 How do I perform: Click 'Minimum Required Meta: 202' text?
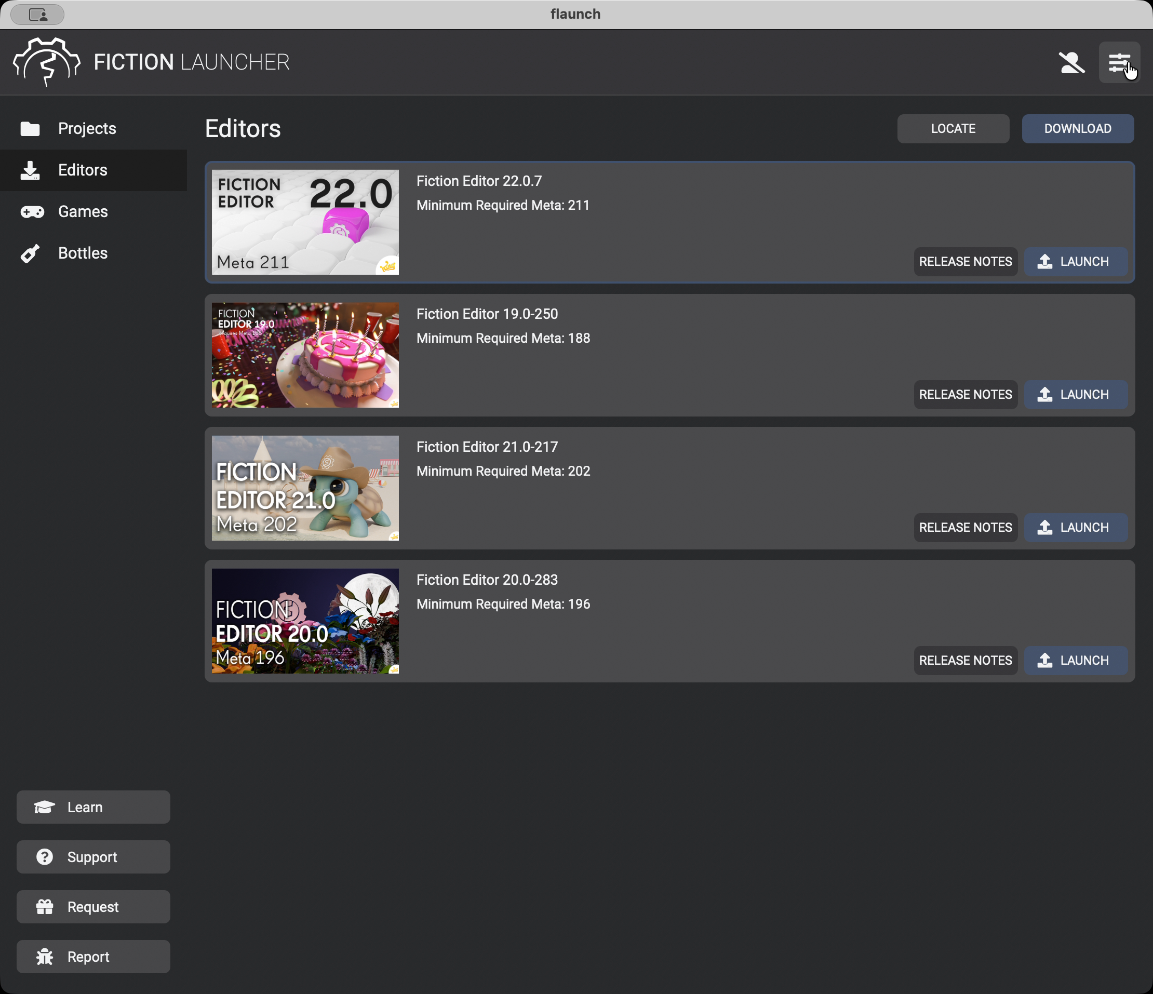[503, 472]
